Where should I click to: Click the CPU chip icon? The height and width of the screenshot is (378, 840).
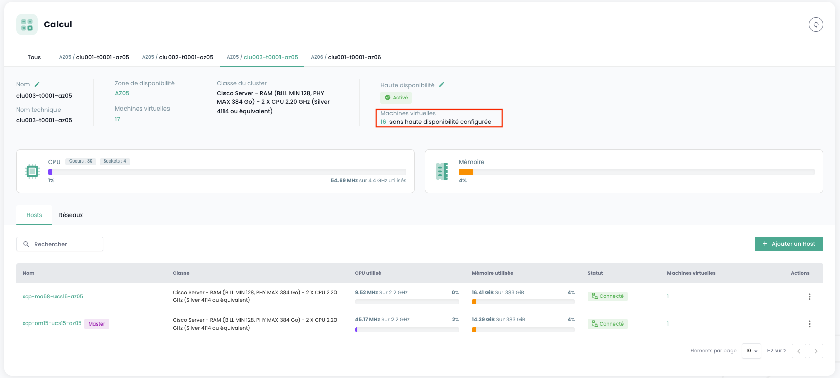coord(32,172)
